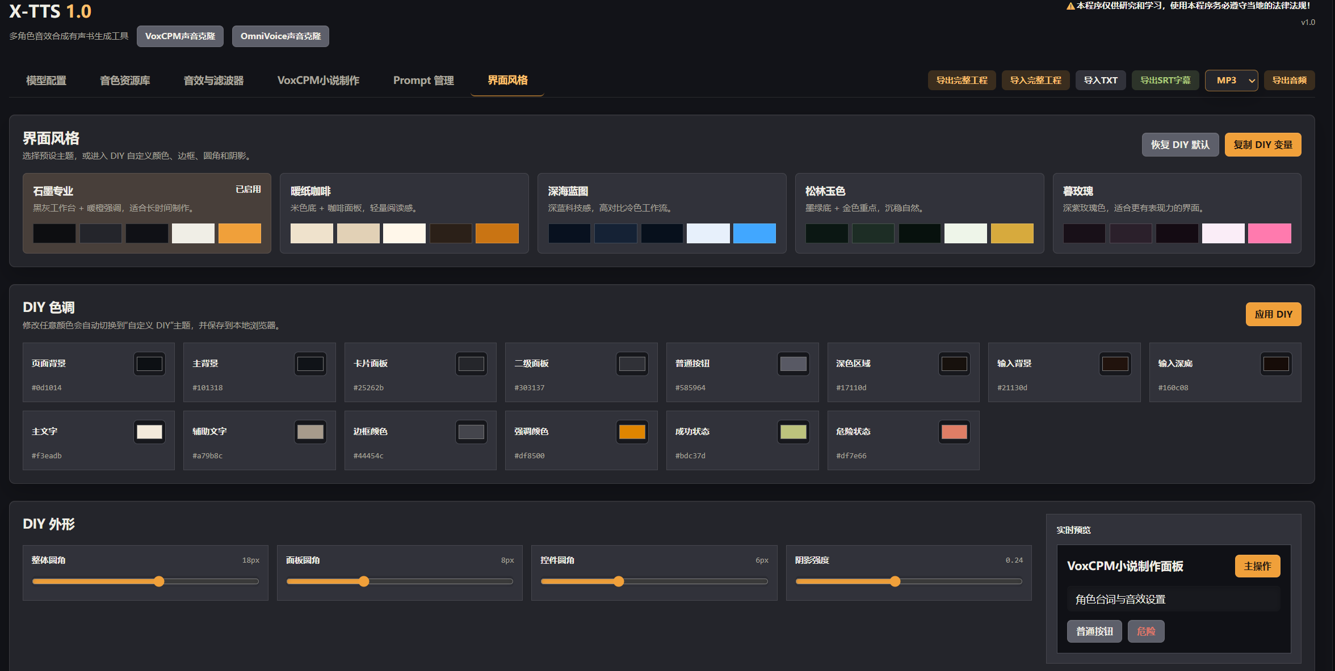
Task: Go to the Prompt 管理 tab
Action: (x=423, y=81)
